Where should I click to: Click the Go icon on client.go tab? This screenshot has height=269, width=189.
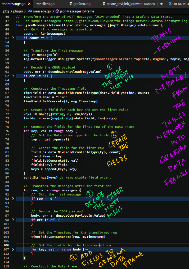point(38,4)
